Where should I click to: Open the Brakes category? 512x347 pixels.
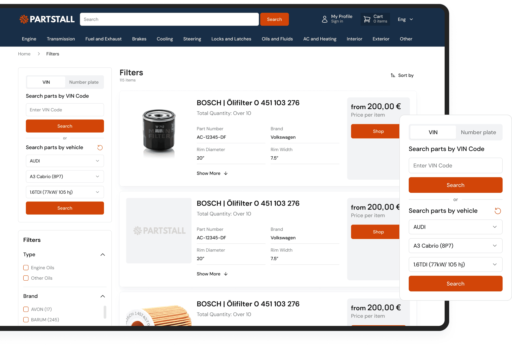139,39
